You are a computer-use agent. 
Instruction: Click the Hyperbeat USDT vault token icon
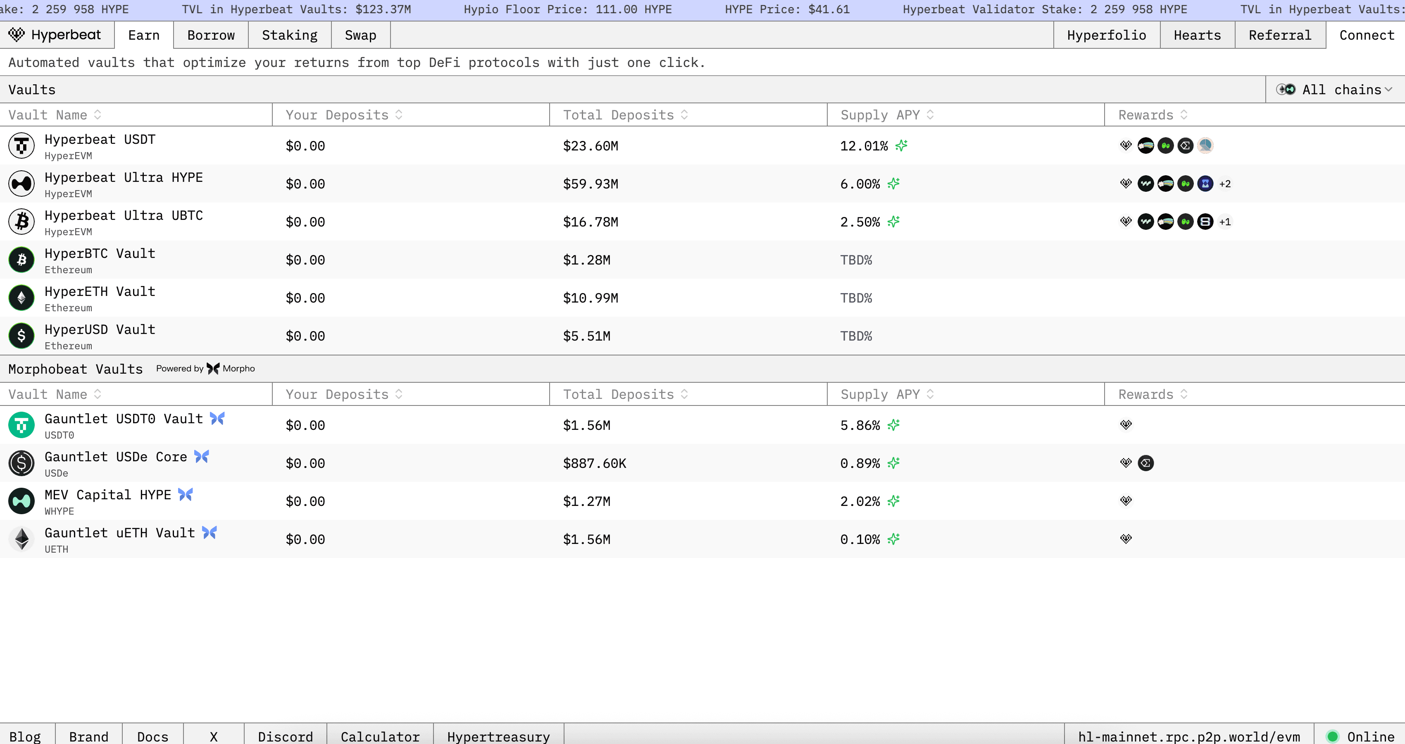(x=21, y=145)
